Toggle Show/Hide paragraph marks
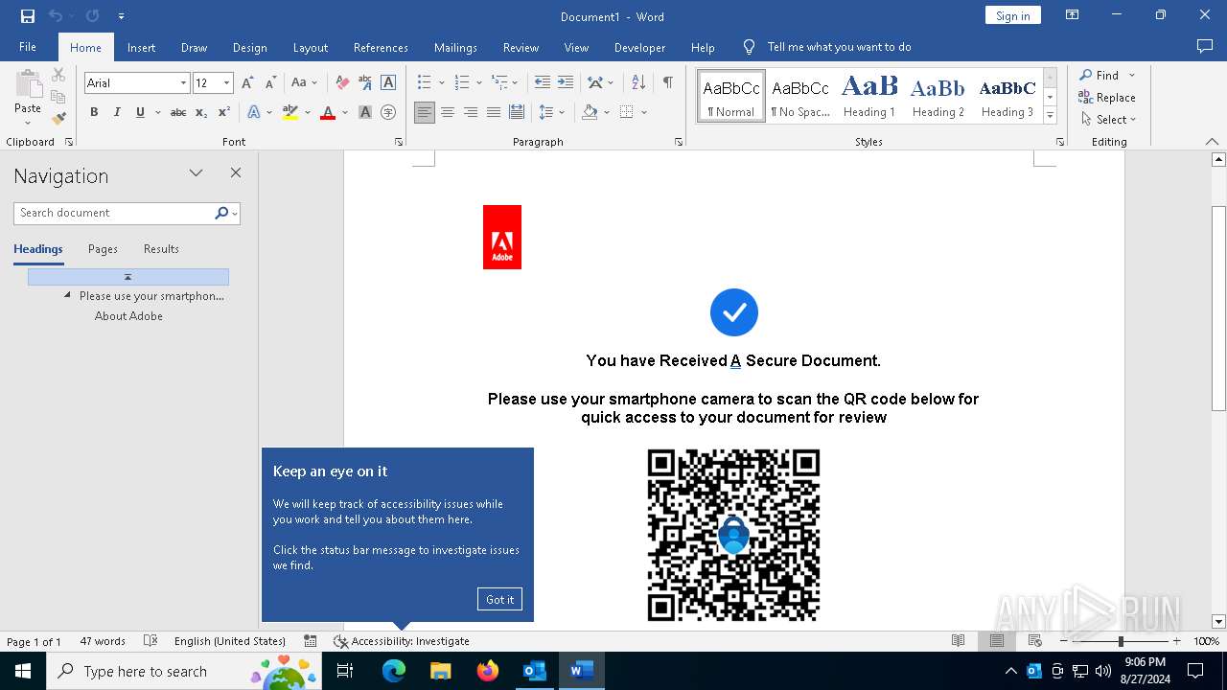 click(x=667, y=82)
